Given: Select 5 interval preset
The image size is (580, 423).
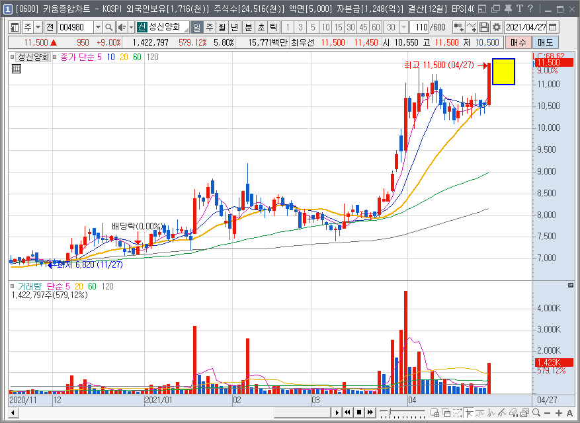Looking at the screenshot, I should click(313, 27).
